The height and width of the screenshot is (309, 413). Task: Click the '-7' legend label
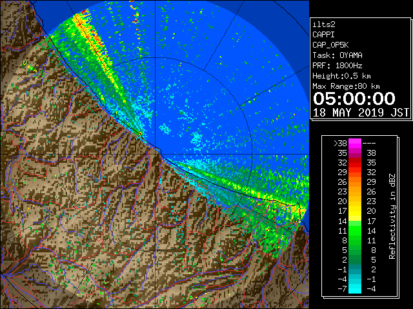pos(342,289)
